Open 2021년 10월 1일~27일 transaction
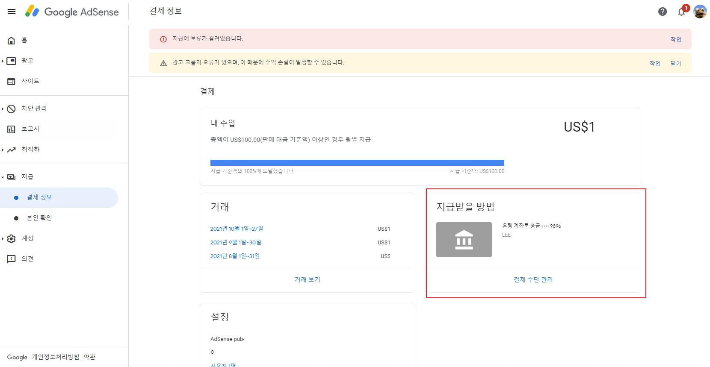The image size is (710, 367). (237, 229)
